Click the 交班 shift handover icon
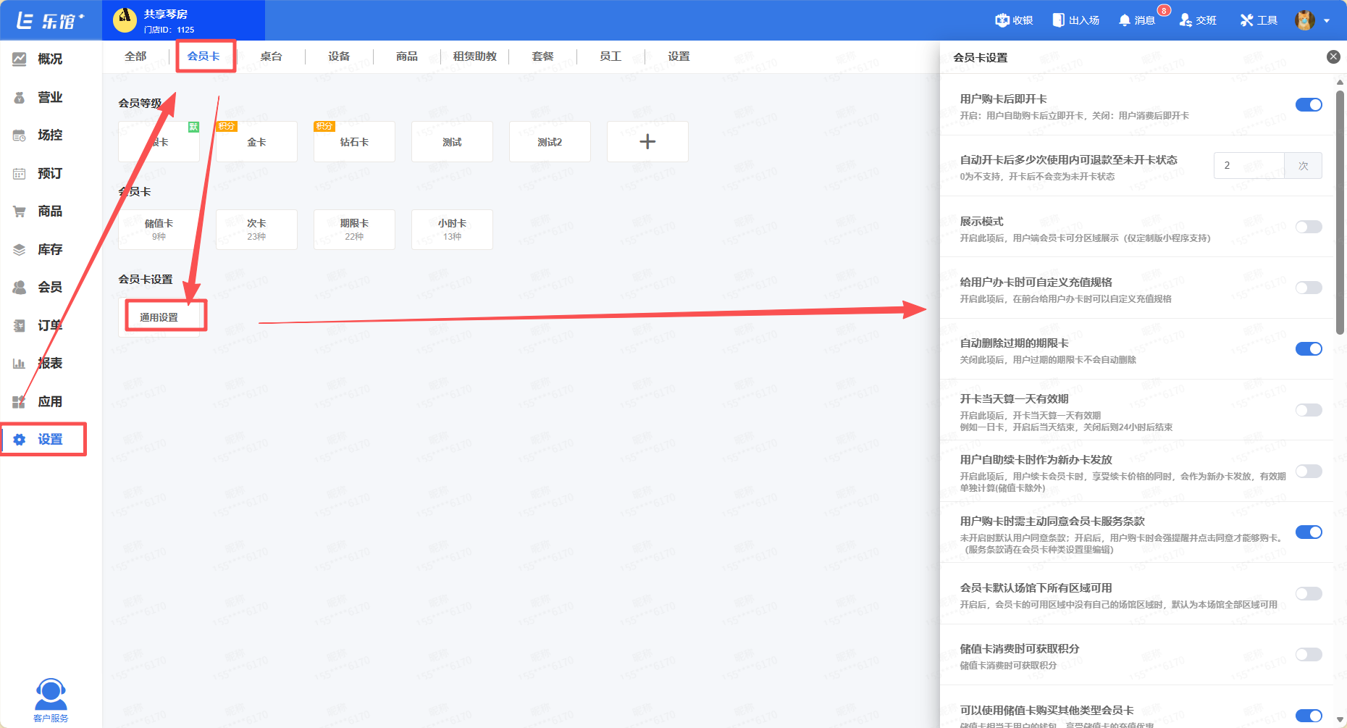 (1186, 20)
